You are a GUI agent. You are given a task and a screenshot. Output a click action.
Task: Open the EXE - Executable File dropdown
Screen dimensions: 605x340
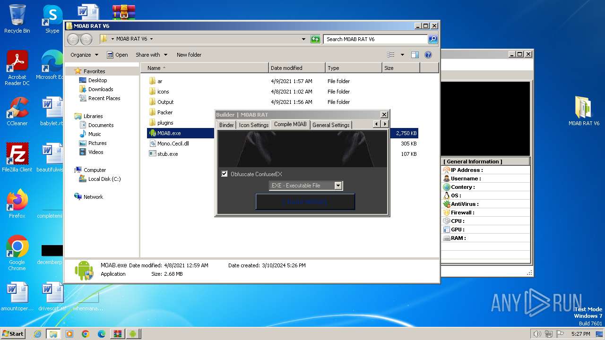[x=337, y=186]
